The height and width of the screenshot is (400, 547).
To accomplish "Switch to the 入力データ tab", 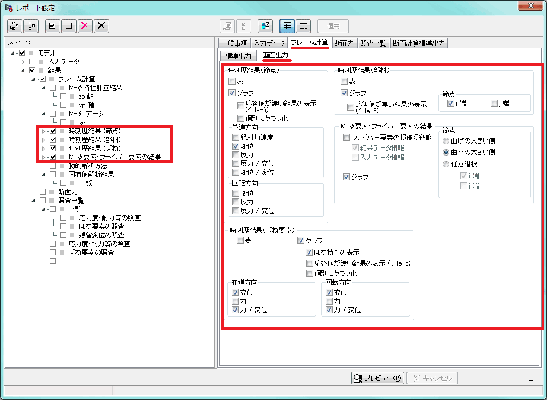I will pyautogui.click(x=269, y=43).
